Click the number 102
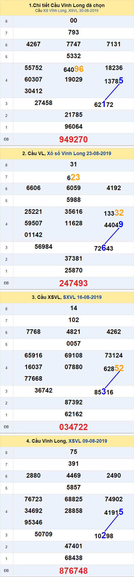The height and width of the screenshot is (577, 134). tap(74, 320)
